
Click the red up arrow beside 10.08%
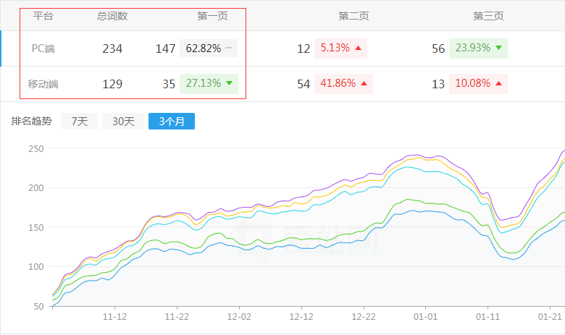[x=498, y=84]
